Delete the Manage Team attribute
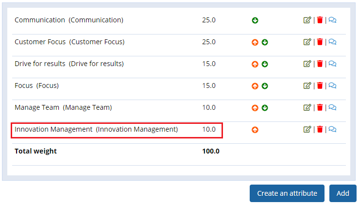Screen dimensions: 359x205 [320, 107]
